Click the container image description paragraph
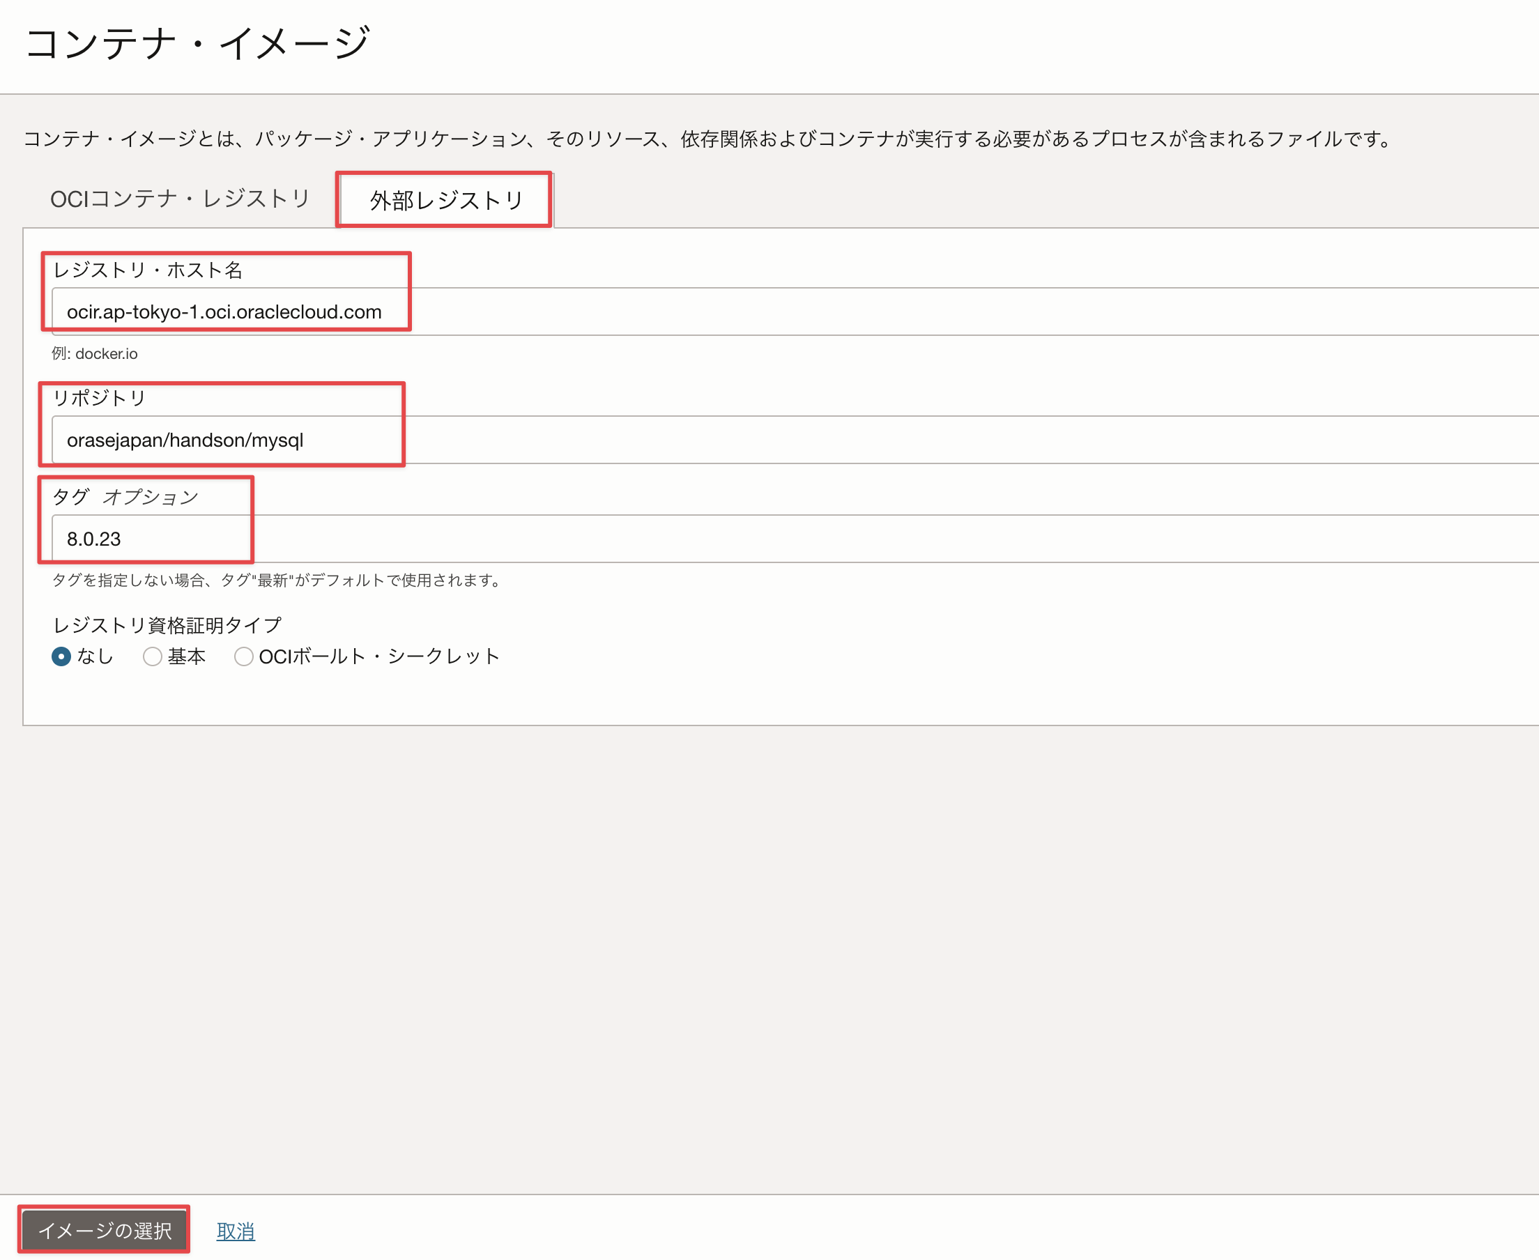Image resolution: width=1539 pixels, height=1260 pixels. pyautogui.click(x=707, y=139)
